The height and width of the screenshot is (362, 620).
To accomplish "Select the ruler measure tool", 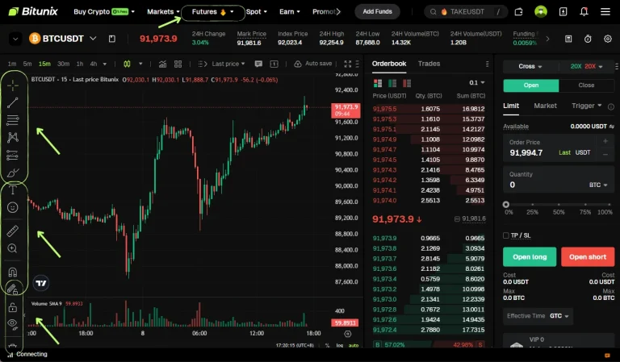I will tap(13, 231).
